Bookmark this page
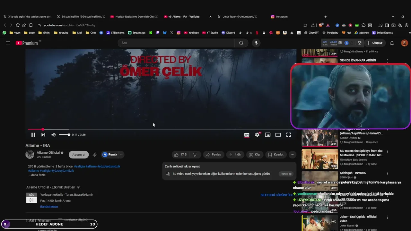This screenshot has height=231, width=411. pos(31,25)
